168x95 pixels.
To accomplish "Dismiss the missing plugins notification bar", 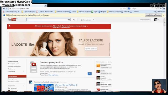I will point(164,15).
